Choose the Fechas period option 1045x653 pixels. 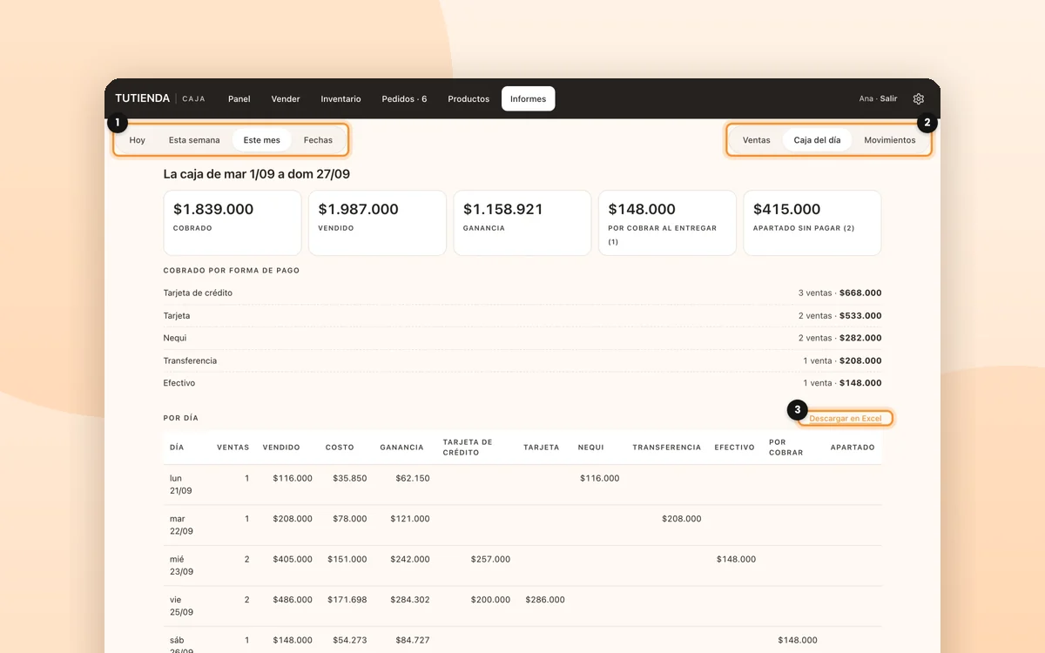coord(318,140)
